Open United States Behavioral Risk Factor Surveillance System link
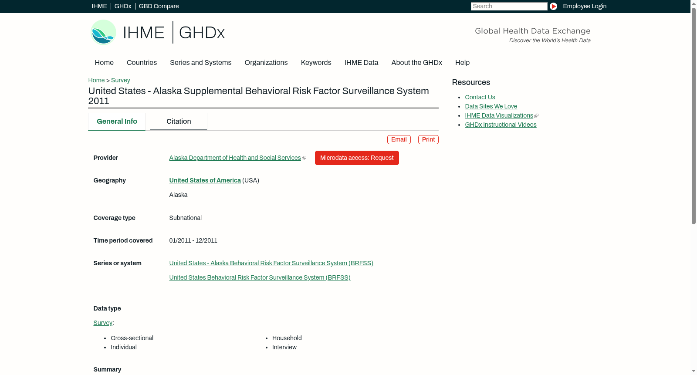Image resolution: width=697 pixels, height=375 pixels. click(260, 277)
